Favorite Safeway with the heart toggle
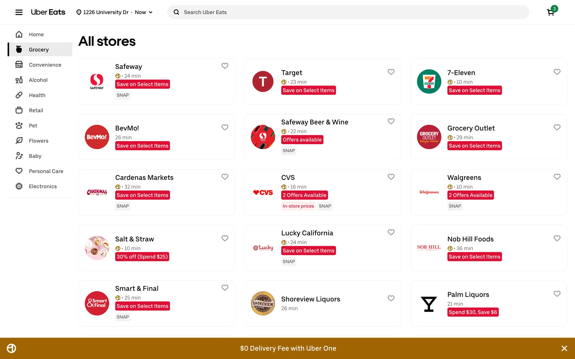The image size is (575, 359). (x=225, y=66)
